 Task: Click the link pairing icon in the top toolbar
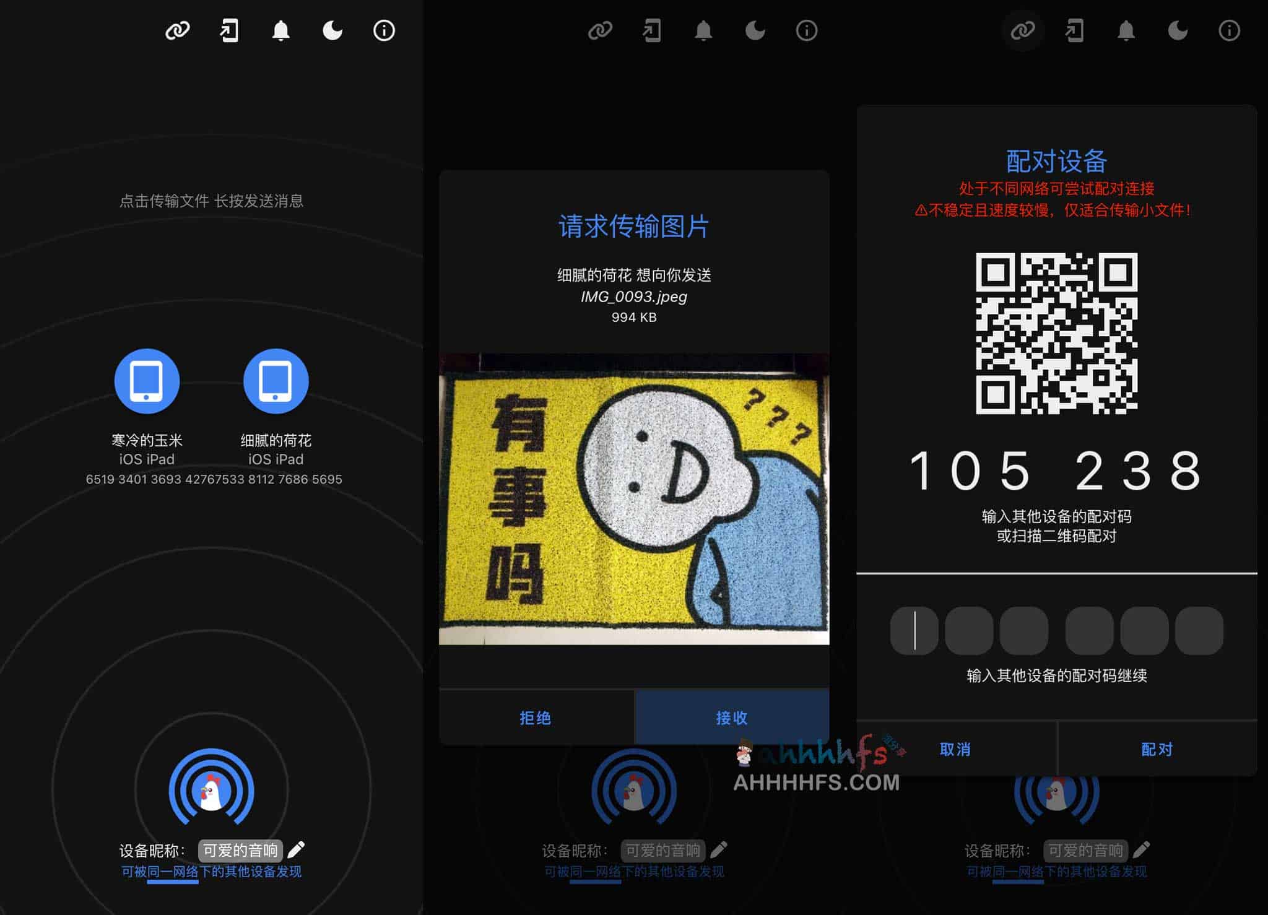[178, 30]
